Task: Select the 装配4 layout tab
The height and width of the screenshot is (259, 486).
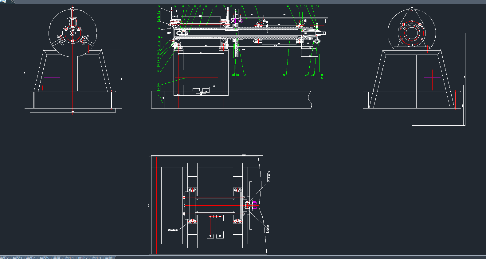Action: pyautogui.click(x=31, y=258)
